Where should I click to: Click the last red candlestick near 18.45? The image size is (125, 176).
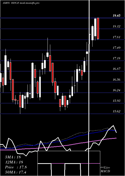pos(98,28)
